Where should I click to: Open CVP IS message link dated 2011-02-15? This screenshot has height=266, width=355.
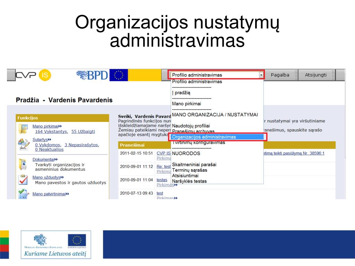pos(164,153)
